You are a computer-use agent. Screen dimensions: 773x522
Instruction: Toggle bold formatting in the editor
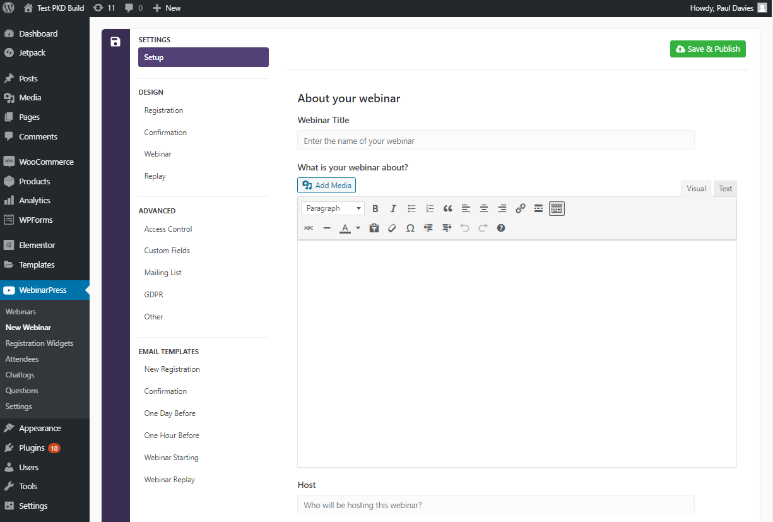[x=375, y=208]
